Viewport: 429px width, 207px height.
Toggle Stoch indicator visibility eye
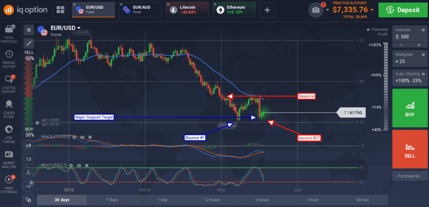[x=79, y=166]
